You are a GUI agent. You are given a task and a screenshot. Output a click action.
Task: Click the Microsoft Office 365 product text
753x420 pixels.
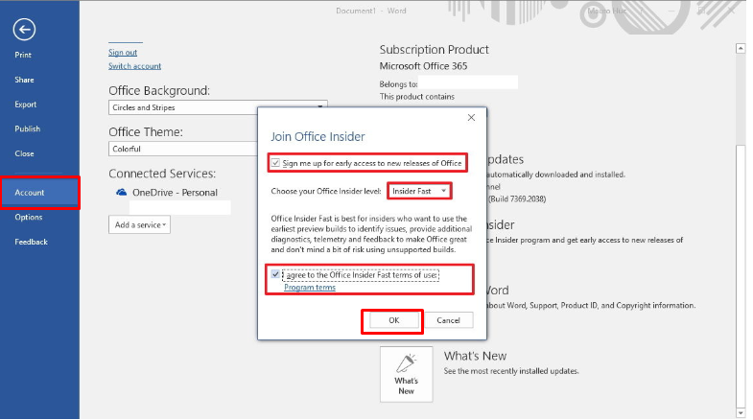click(423, 66)
